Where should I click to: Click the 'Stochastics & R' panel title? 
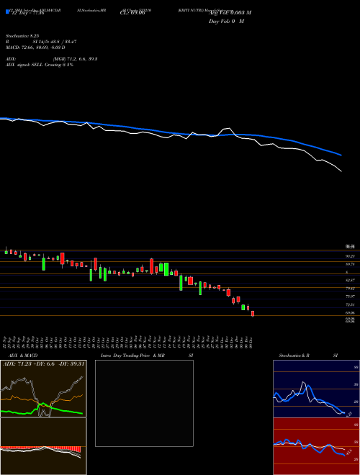tap(294, 356)
